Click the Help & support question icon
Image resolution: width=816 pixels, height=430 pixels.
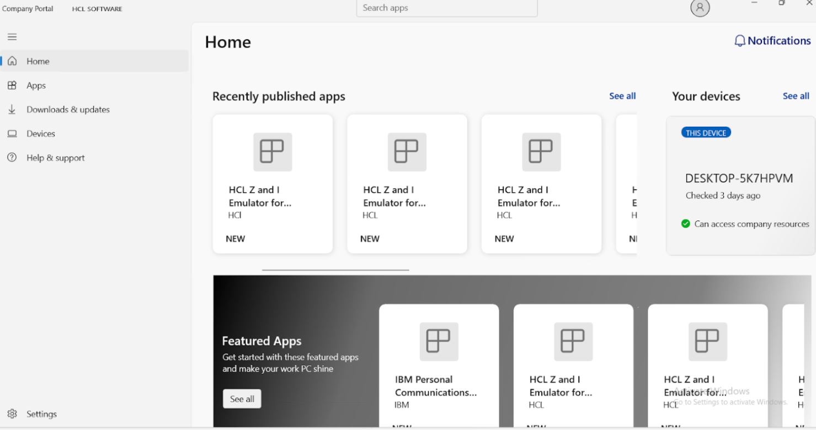coord(12,158)
